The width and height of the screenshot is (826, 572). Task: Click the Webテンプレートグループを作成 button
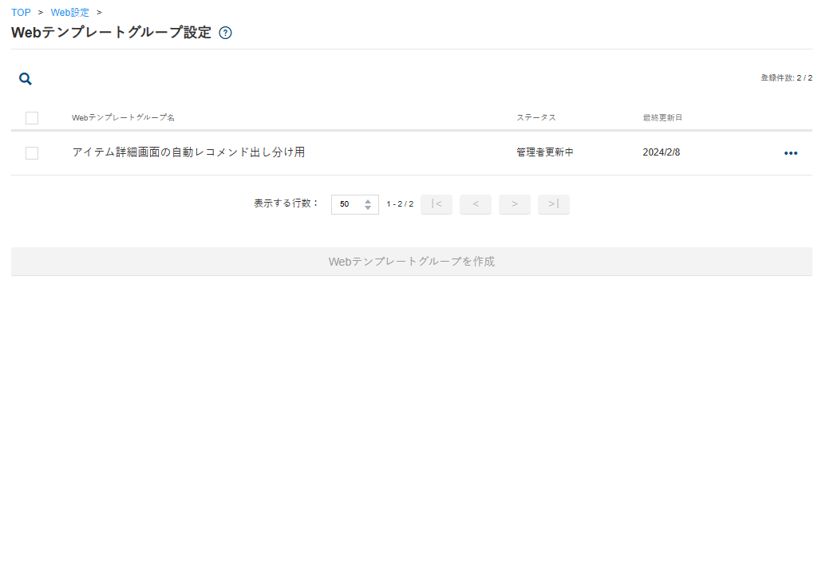point(412,261)
